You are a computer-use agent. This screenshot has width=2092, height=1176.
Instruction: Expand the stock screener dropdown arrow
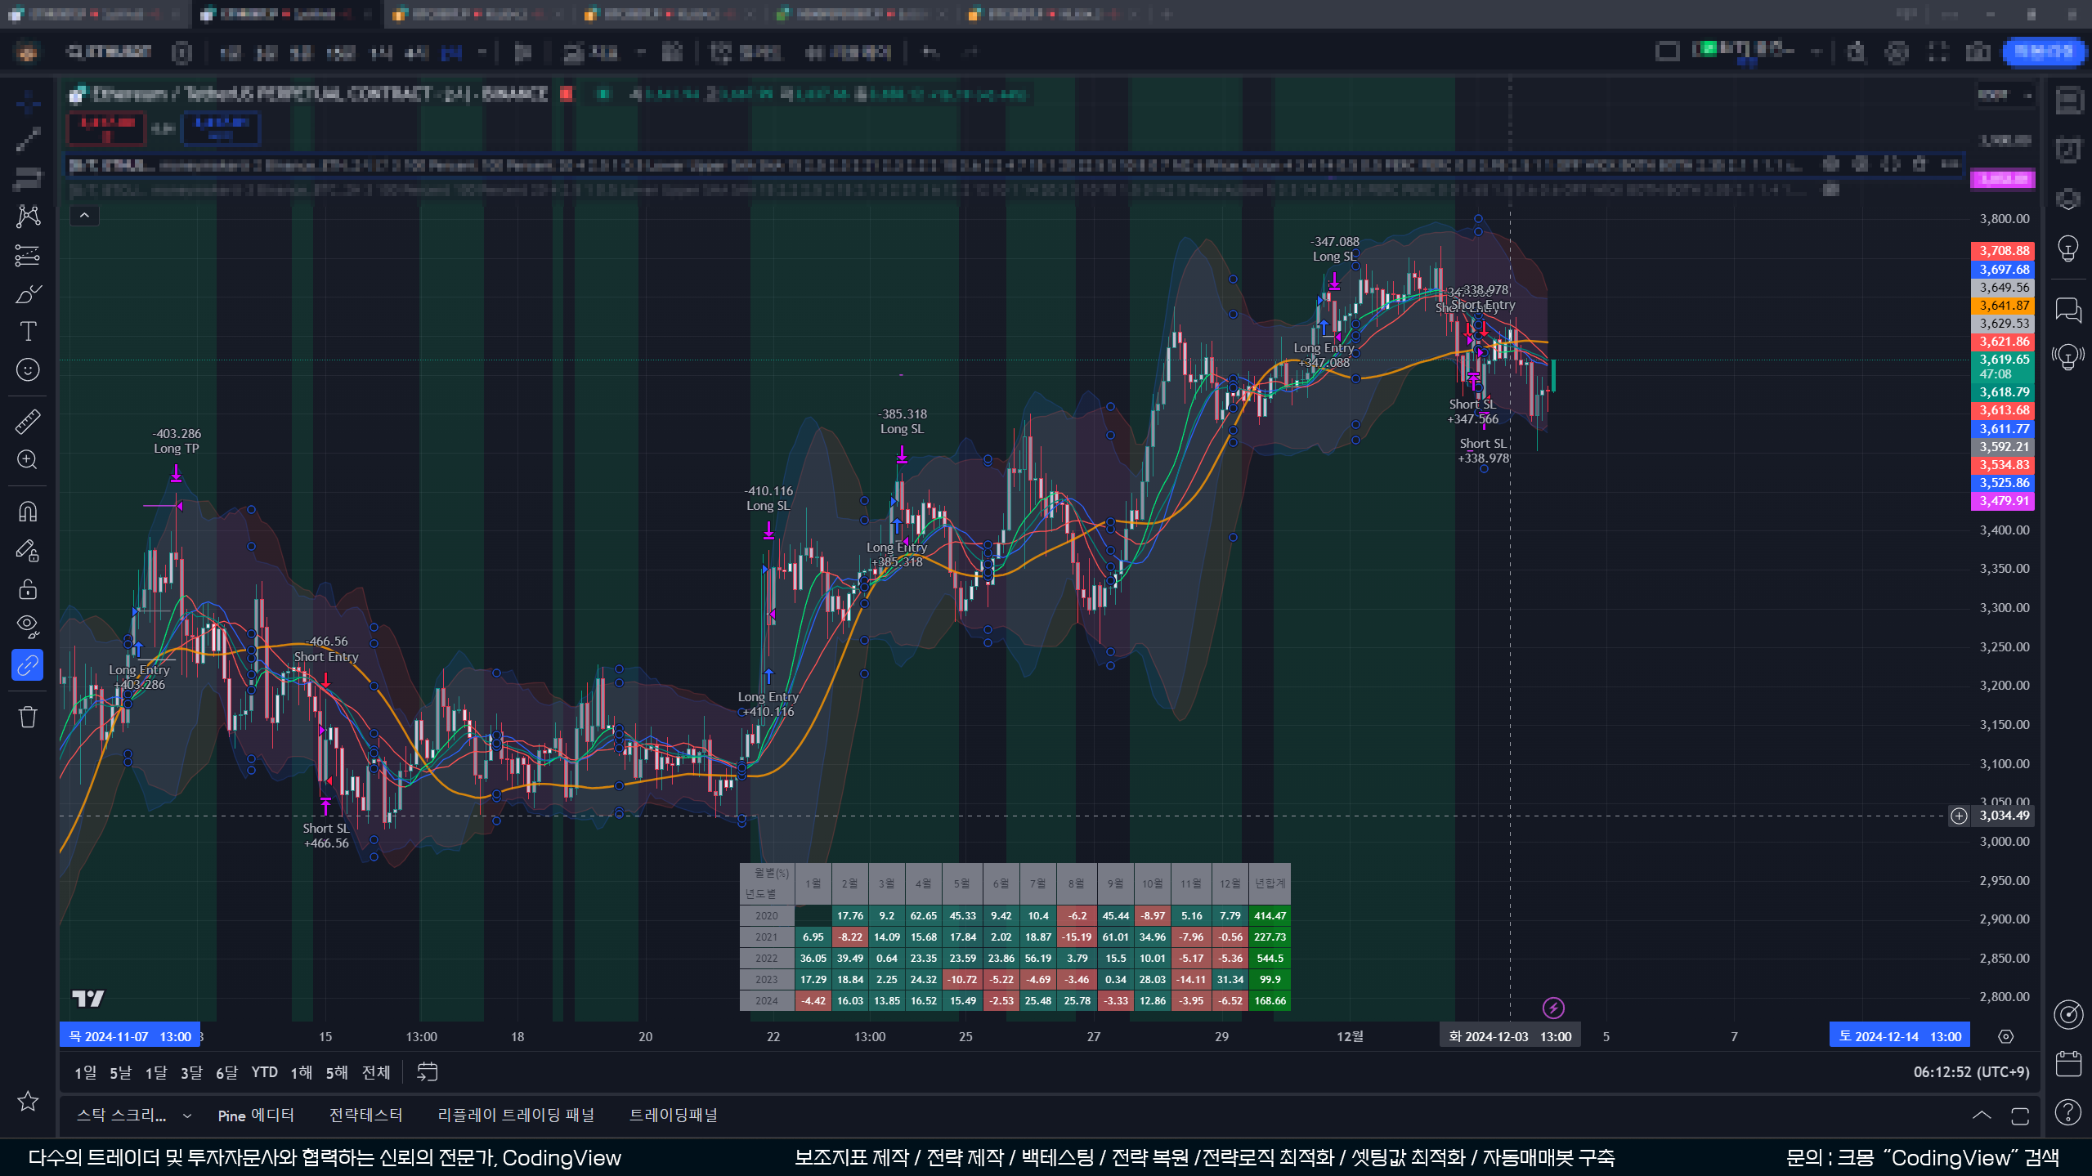point(187,1116)
